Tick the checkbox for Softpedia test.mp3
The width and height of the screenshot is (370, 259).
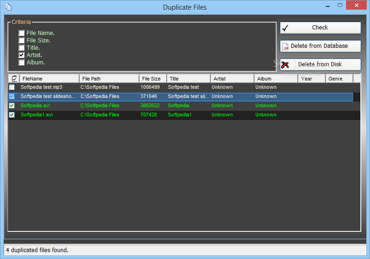tap(12, 87)
